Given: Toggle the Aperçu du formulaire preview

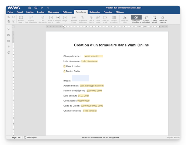Looking at the screenshot, I should pos(136,19).
